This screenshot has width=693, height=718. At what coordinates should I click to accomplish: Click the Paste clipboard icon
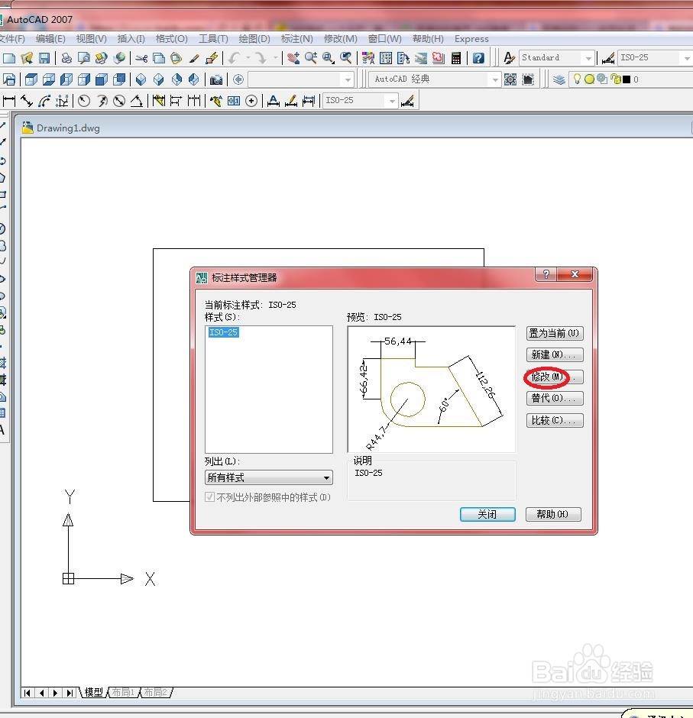point(176,58)
